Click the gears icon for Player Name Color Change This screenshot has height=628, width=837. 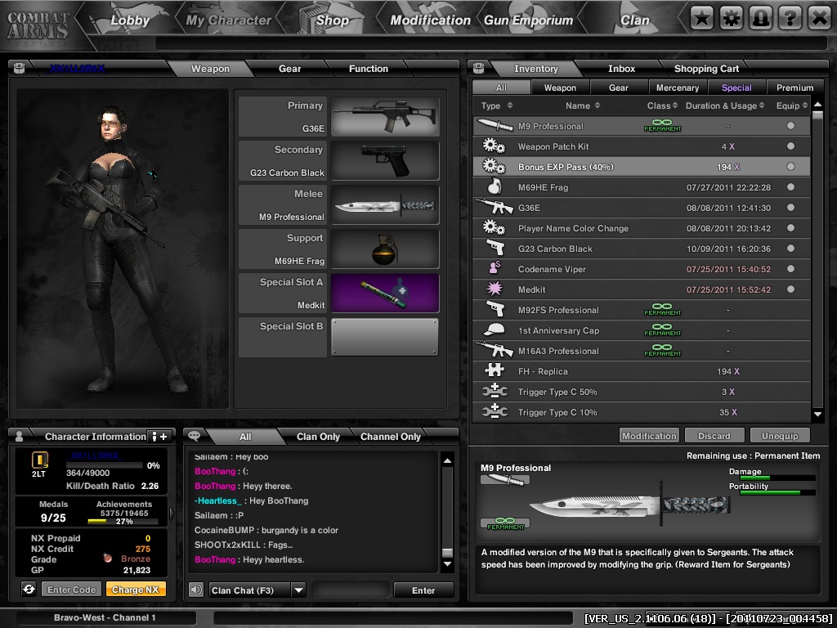tap(494, 228)
